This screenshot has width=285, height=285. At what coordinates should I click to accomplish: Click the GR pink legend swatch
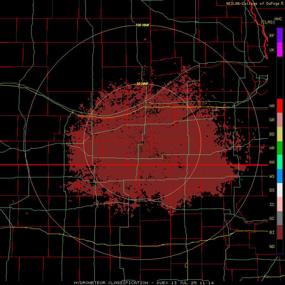click(280, 120)
